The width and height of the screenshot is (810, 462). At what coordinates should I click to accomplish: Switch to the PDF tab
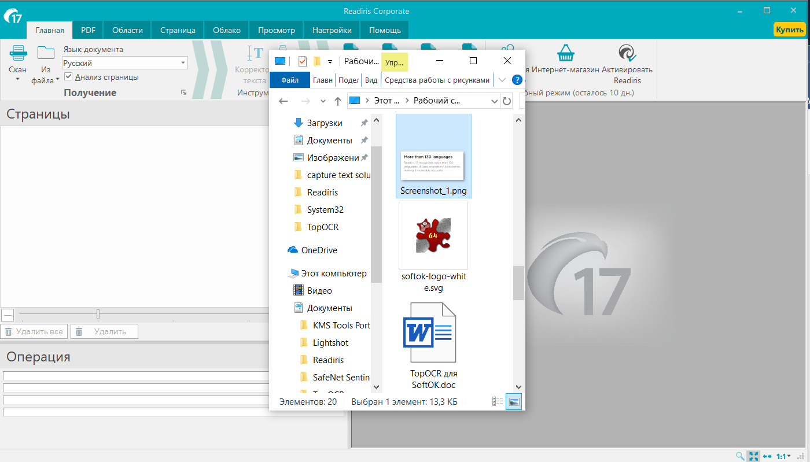click(x=89, y=30)
